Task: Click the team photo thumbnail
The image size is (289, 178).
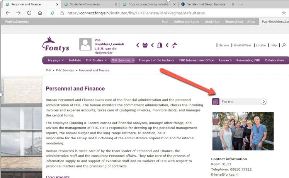Action: (x=243, y=131)
